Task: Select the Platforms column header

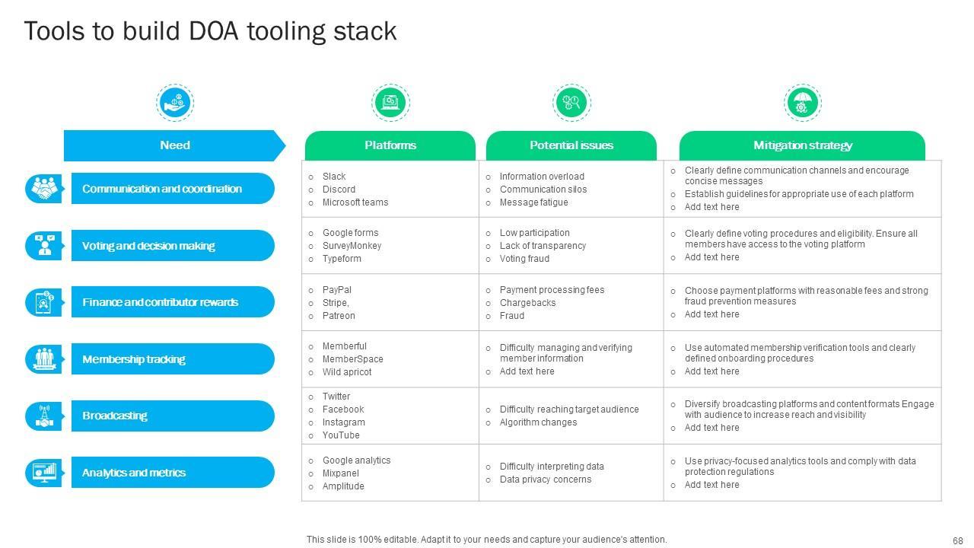Action: [x=390, y=145]
